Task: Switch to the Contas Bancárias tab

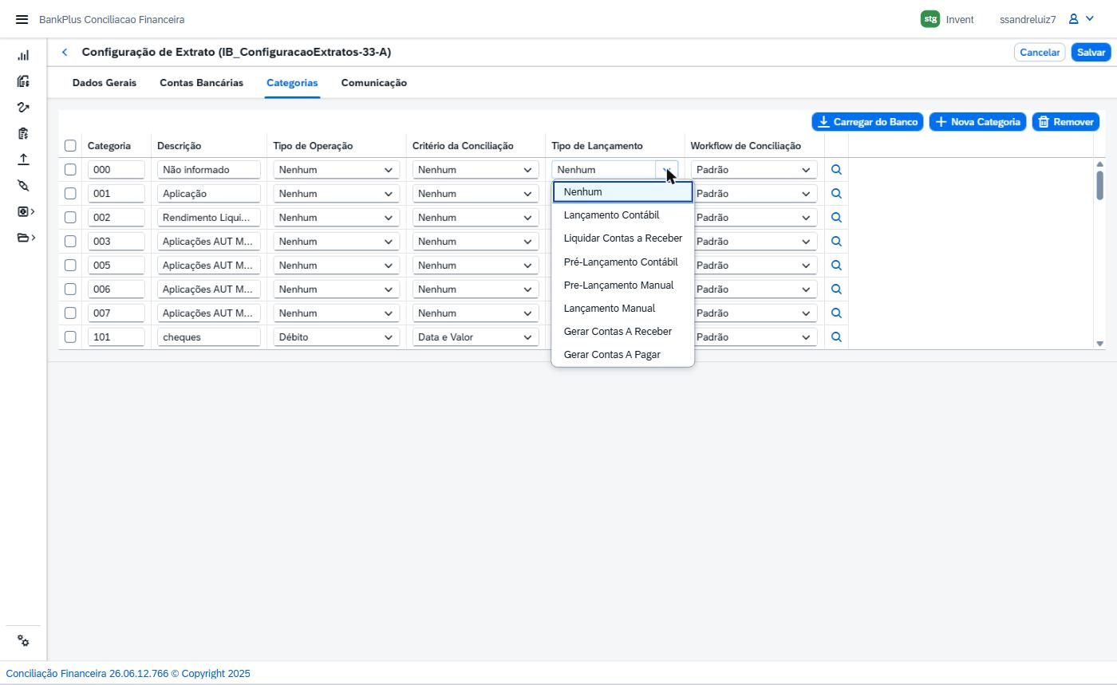Action: (201, 83)
